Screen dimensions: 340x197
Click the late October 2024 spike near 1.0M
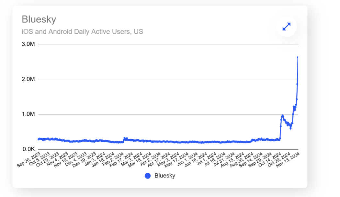point(282,116)
